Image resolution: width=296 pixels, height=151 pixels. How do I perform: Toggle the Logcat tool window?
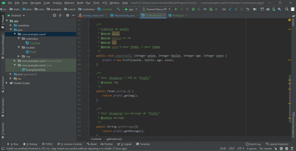[126, 144]
